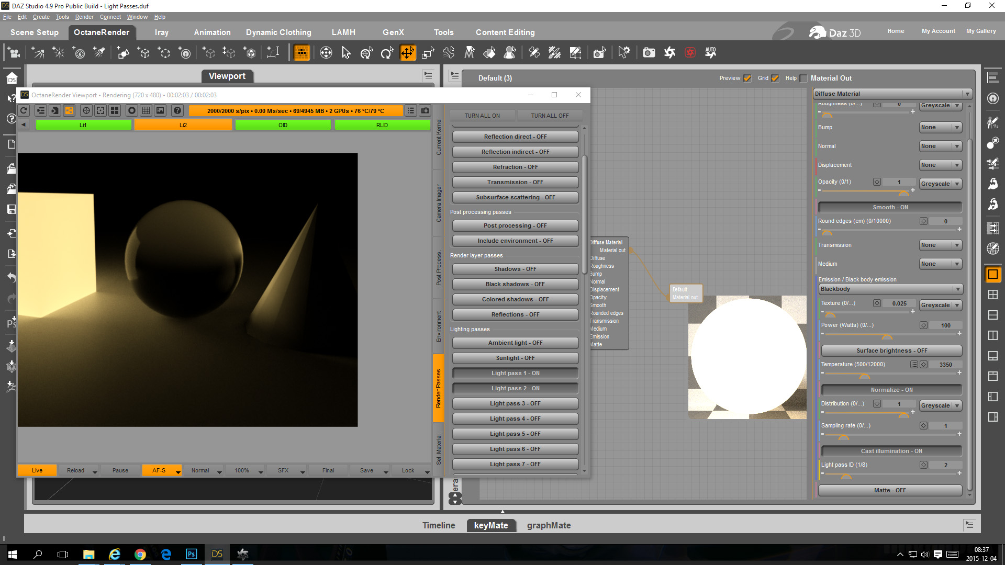Open the Diffuse Material type dropdown
This screenshot has height=565, width=1005.
pos(892,94)
